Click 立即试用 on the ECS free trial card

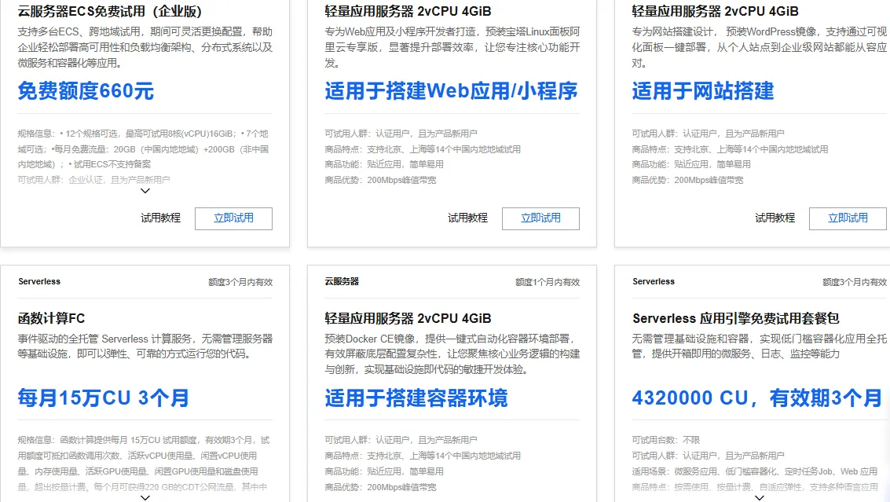pos(233,218)
